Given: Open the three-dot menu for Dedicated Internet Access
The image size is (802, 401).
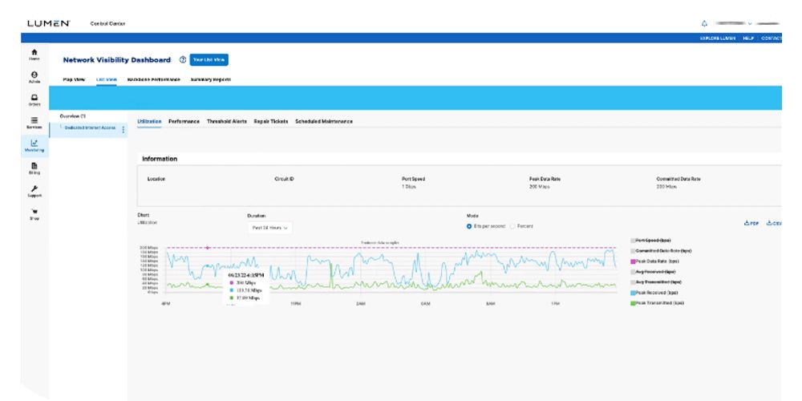Looking at the screenshot, I should [x=124, y=130].
